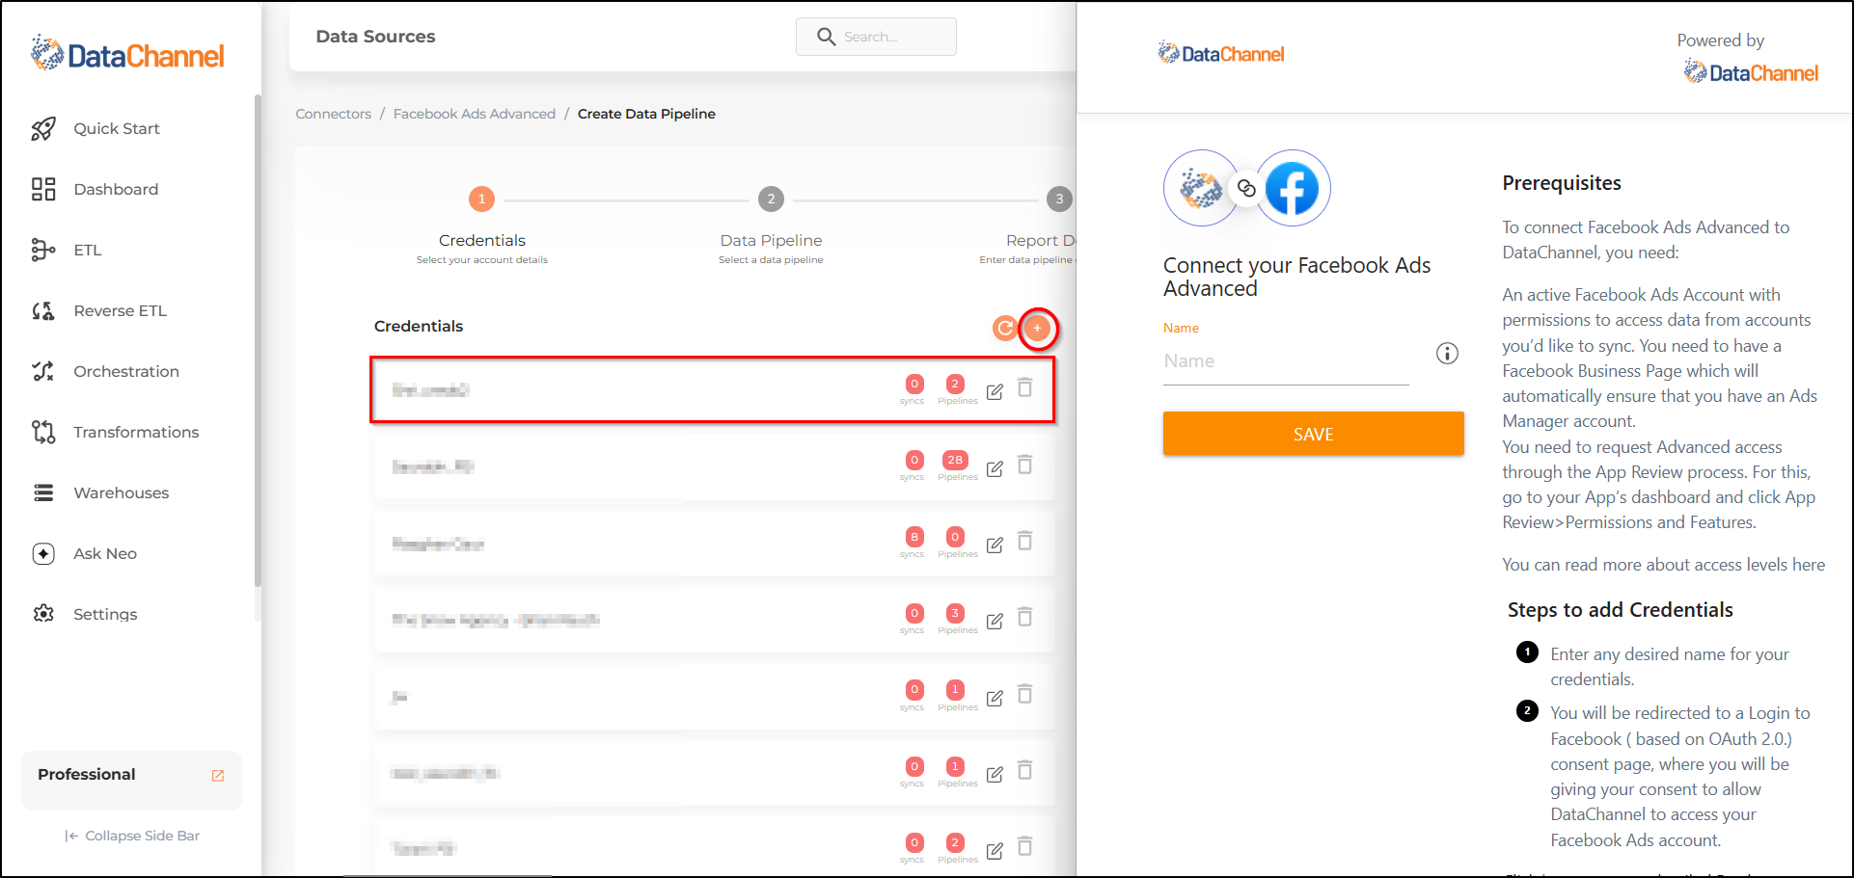Click the Data Pipeline step label
This screenshot has height=878, width=1854.
click(771, 240)
